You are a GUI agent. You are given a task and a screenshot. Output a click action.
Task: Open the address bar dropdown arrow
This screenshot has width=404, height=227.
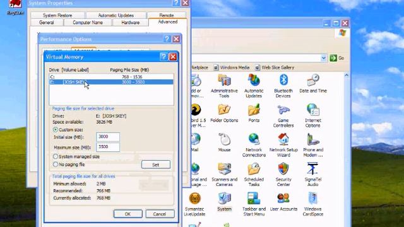click(324, 58)
